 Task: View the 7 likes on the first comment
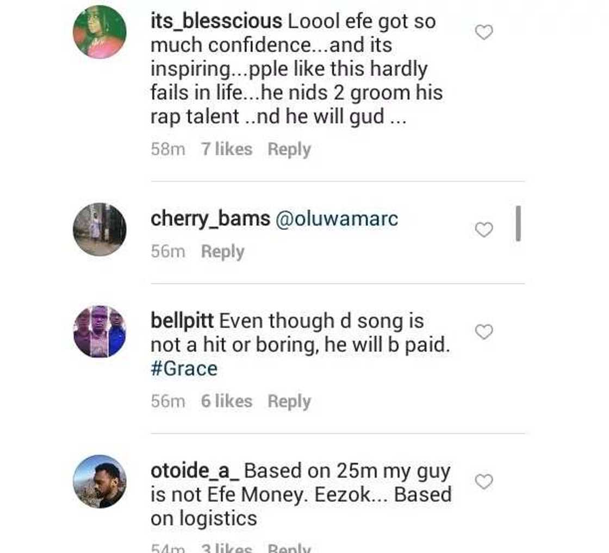[226, 148]
